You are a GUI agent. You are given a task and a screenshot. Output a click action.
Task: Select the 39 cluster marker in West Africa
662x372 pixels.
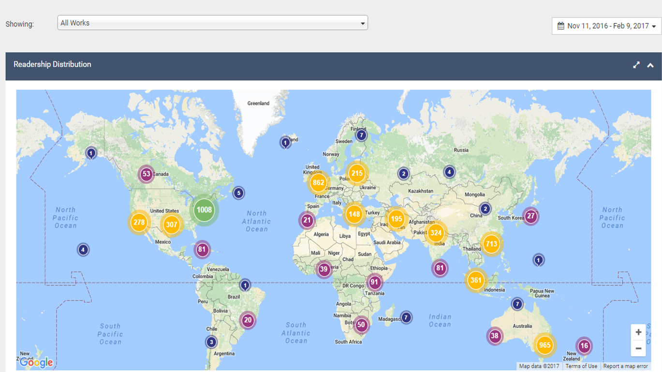(324, 269)
